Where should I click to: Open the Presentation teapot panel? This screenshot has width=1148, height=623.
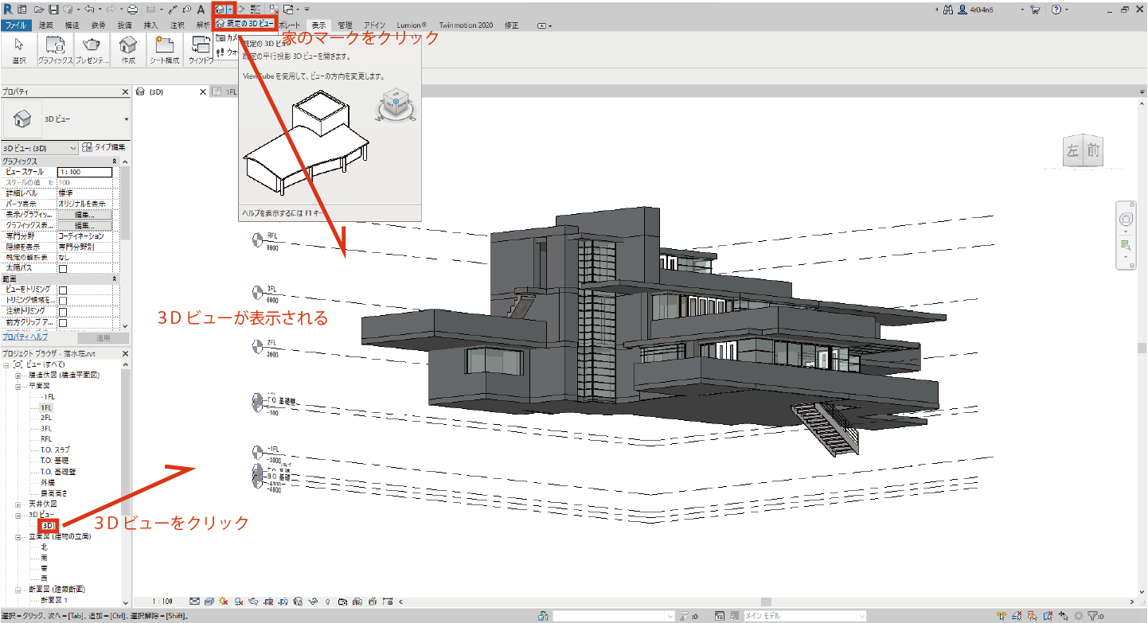92,49
